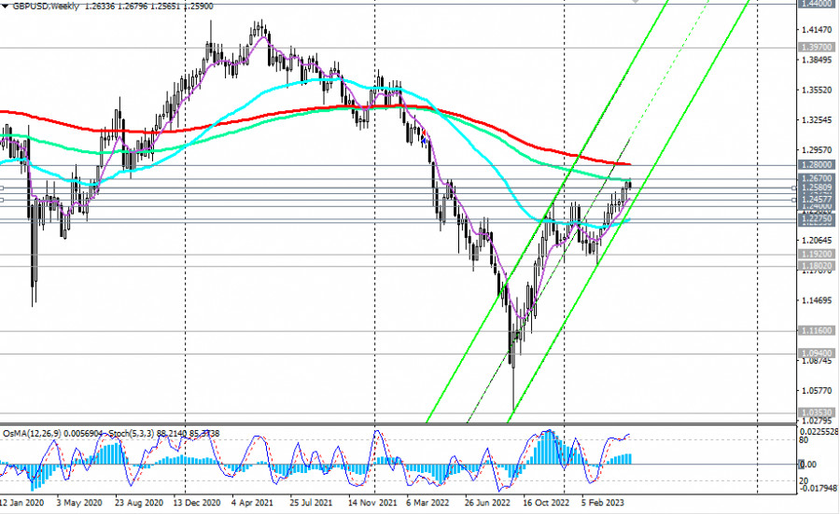
Task: Click the 5 Feb 2023 date label
Action: [x=601, y=500]
